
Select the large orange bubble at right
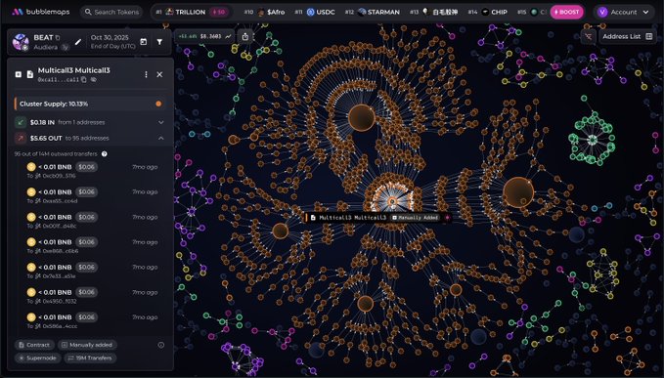pyautogui.click(x=518, y=192)
